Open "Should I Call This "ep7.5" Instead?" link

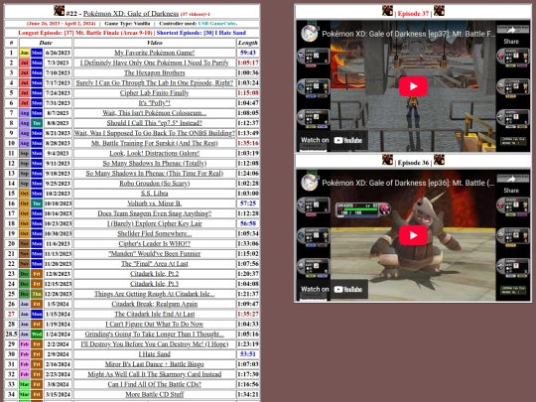tap(155, 123)
